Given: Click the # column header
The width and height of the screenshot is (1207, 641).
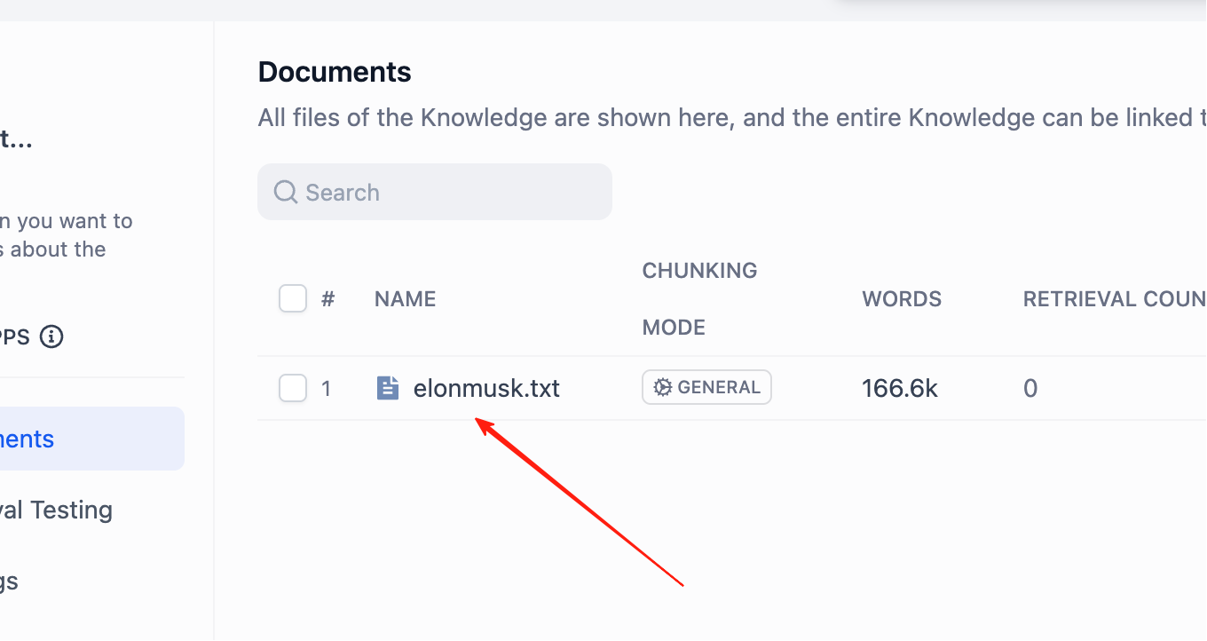Looking at the screenshot, I should point(327,299).
